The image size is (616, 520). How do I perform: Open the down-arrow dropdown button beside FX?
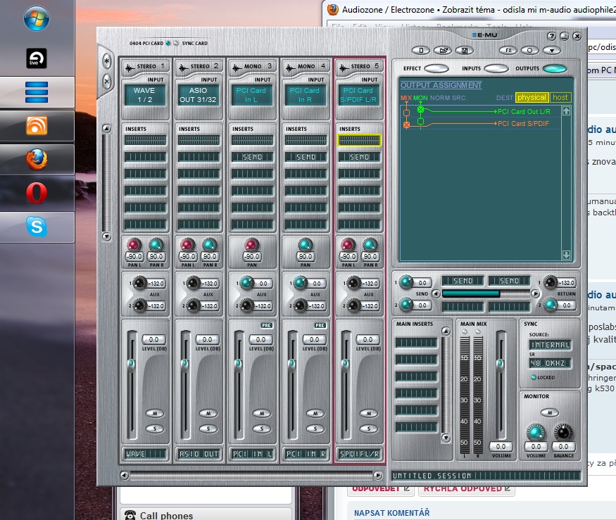click(551, 51)
